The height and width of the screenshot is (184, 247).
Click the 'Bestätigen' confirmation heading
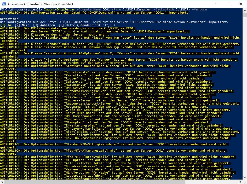(9, 19)
